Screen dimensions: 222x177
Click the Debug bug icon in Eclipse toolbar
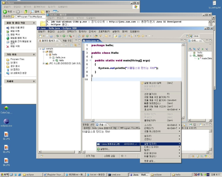point(58,36)
